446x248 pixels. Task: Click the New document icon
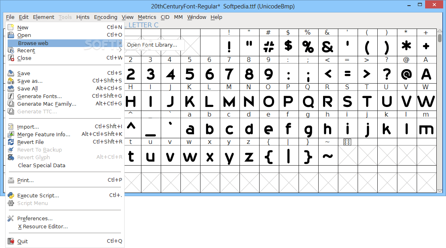pyautogui.click(x=11, y=27)
